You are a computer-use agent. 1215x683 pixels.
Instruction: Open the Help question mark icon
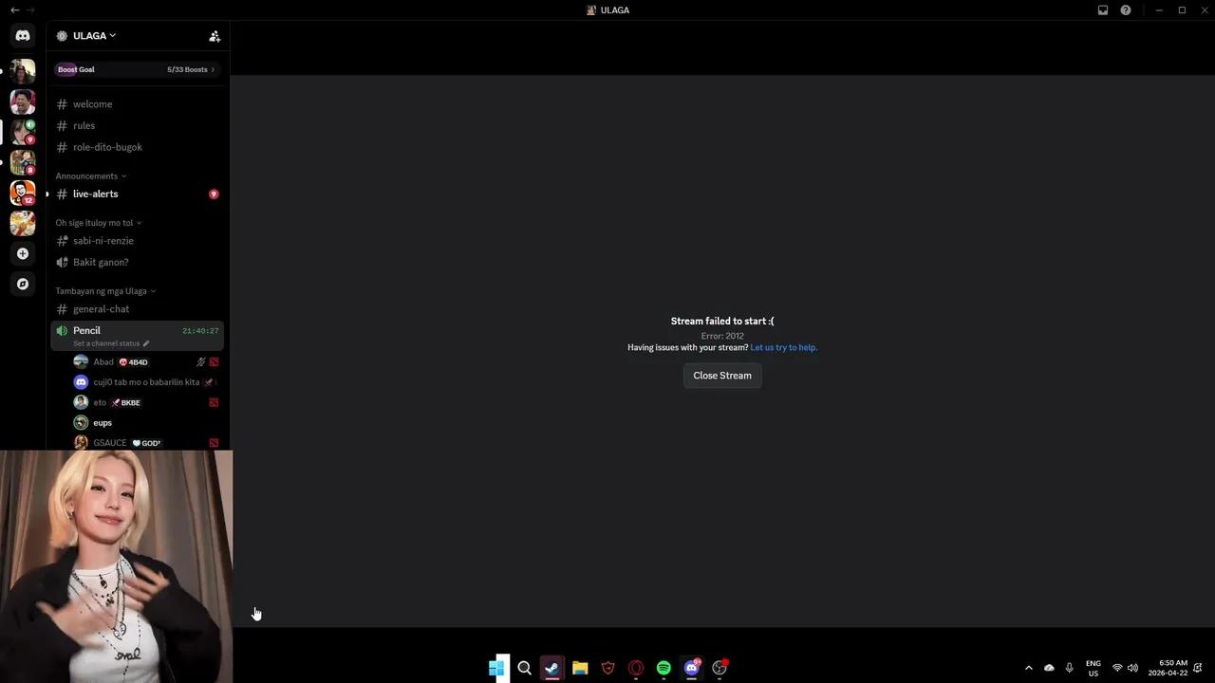(x=1126, y=10)
